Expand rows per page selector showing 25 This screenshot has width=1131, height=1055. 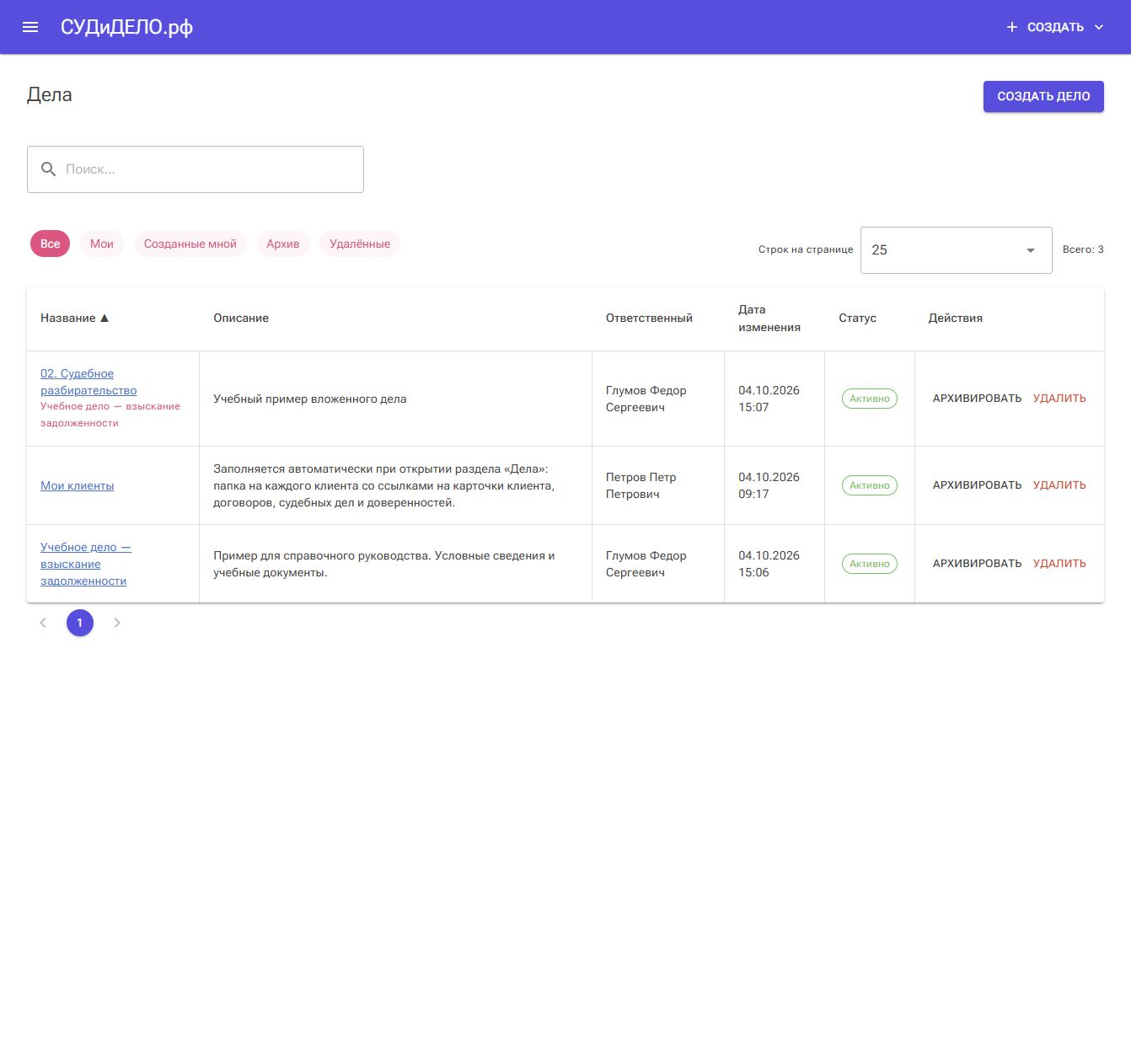(x=957, y=250)
